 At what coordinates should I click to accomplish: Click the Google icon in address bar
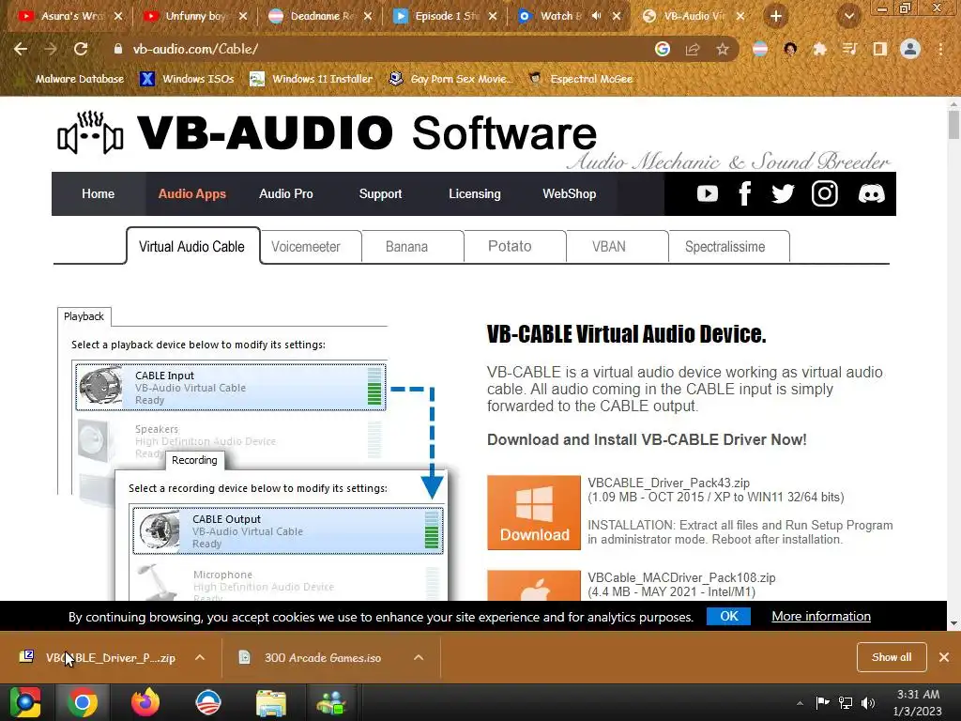point(663,49)
